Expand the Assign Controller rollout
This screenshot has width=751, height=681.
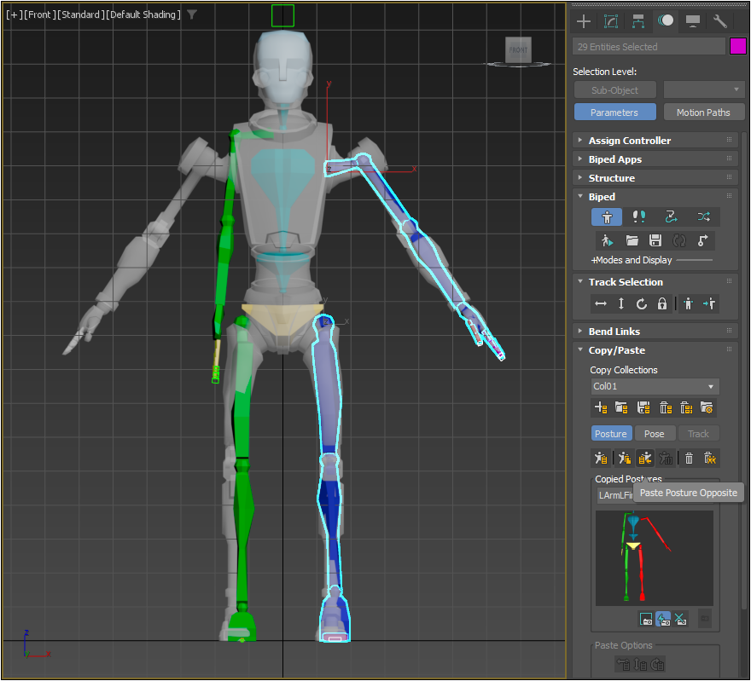coord(629,141)
